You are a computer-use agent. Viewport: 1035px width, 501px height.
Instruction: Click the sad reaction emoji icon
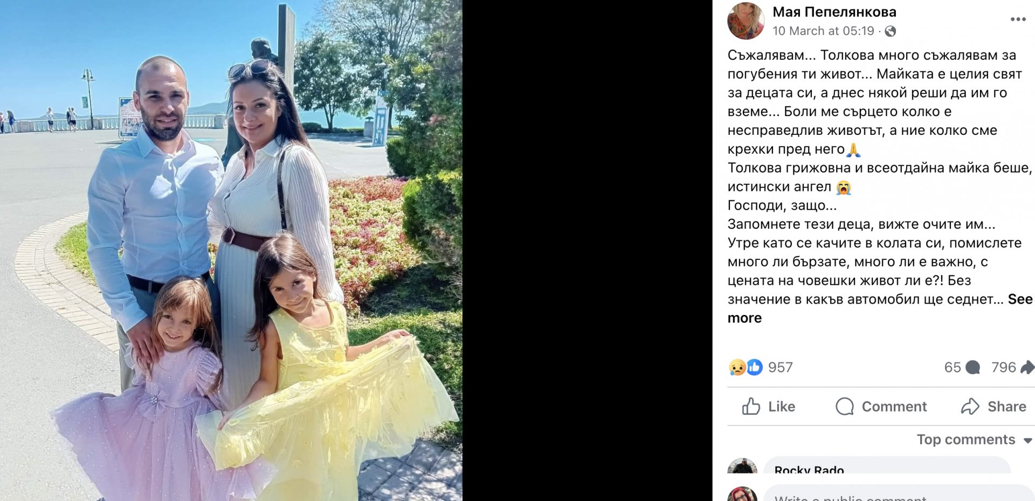[737, 367]
